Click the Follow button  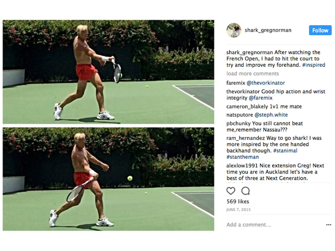pos(320,30)
